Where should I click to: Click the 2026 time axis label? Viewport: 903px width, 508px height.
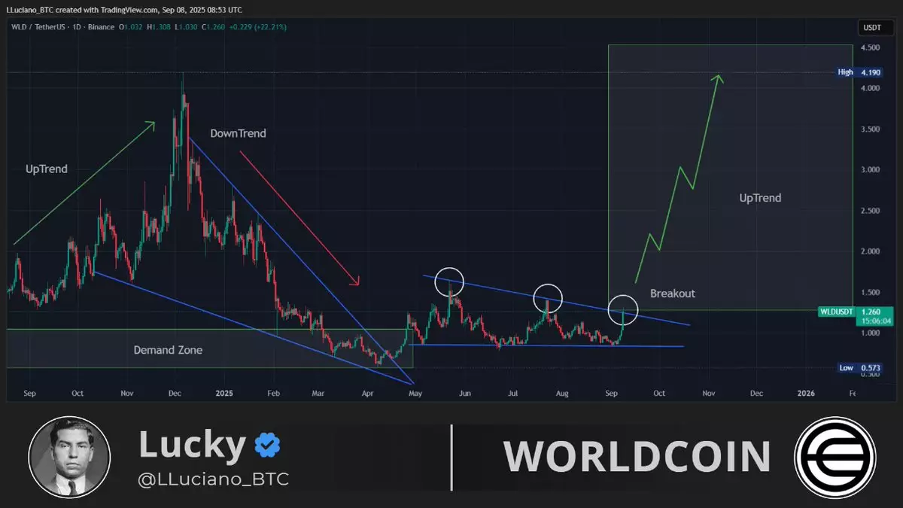point(806,393)
